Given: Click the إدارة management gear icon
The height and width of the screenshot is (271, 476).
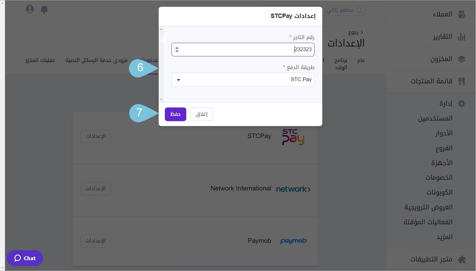Looking at the screenshot, I should pyautogui.click(x=461, y=103).
